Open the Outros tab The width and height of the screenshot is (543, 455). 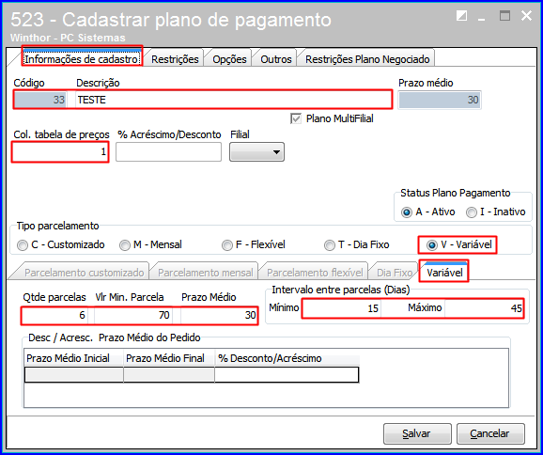(276, 59)
